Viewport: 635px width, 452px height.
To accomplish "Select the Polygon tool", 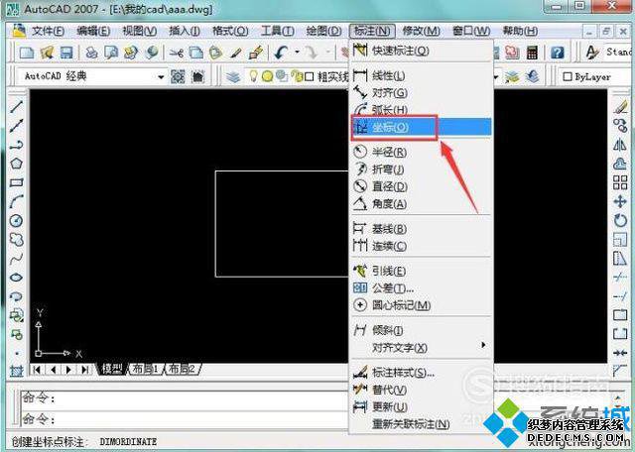I will 16,164.
